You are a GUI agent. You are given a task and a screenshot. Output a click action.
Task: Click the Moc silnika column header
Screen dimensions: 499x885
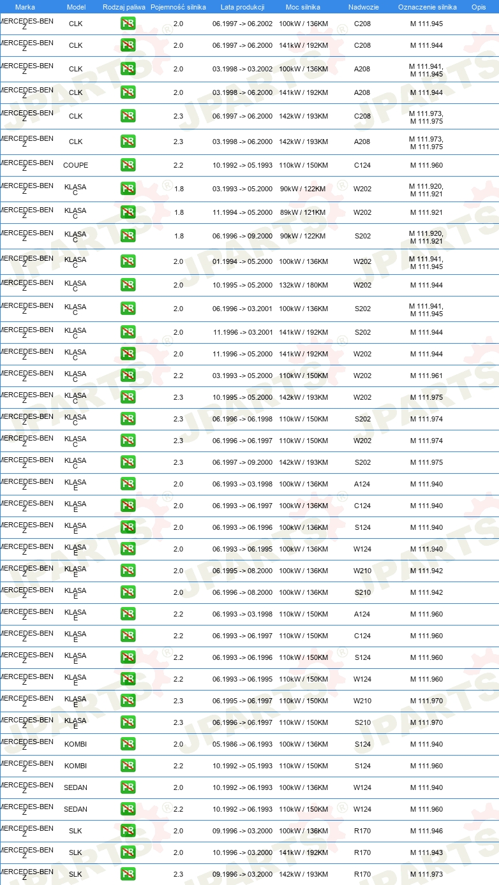(x=303, y=7)
